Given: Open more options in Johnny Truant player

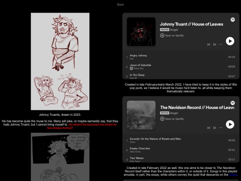Looking at the screenshot, I should (x=220, y=44).
